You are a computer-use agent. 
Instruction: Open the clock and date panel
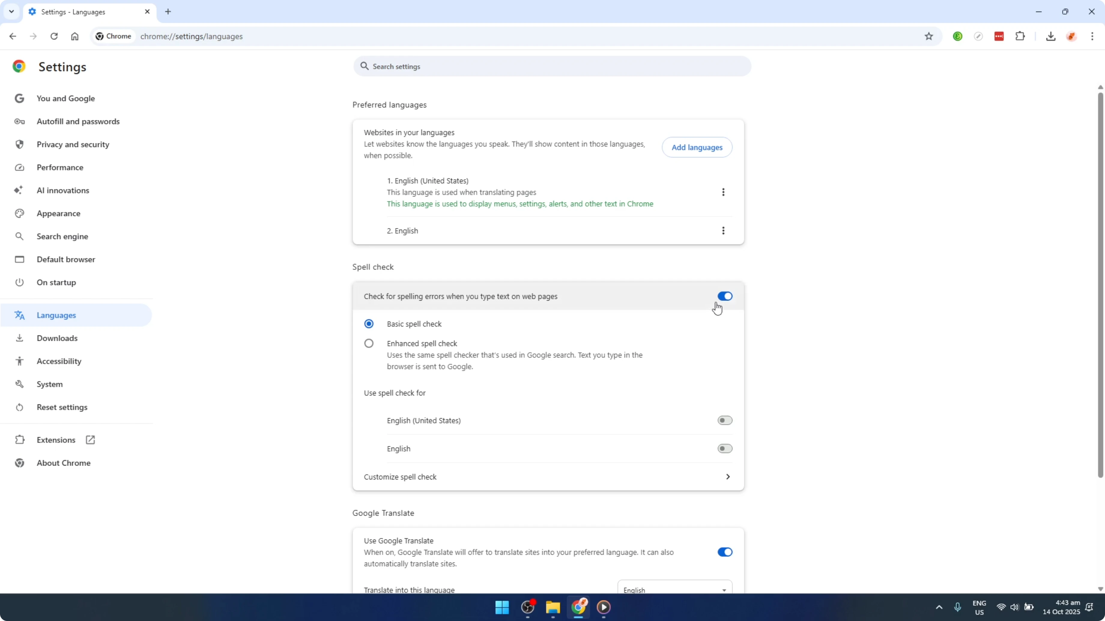coord(1061,607)
